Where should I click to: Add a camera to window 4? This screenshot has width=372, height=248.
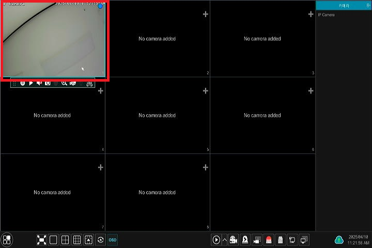100,91
